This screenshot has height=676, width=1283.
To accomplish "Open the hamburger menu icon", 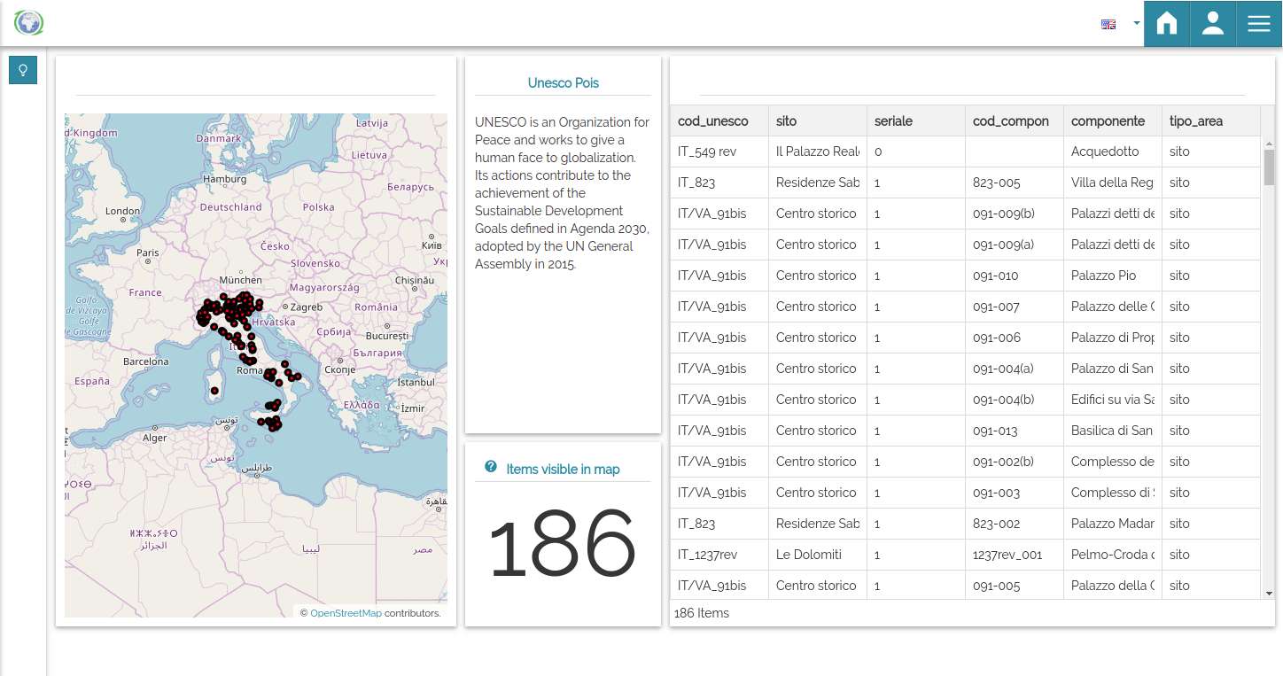I will click(x=1259, y=24).
